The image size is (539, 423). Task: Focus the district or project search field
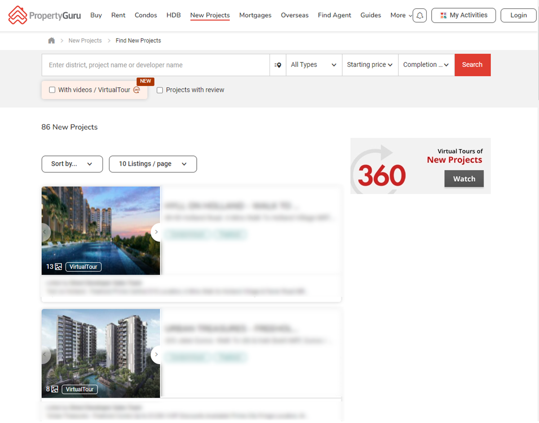pyautogui.click(x=156, y=65)
